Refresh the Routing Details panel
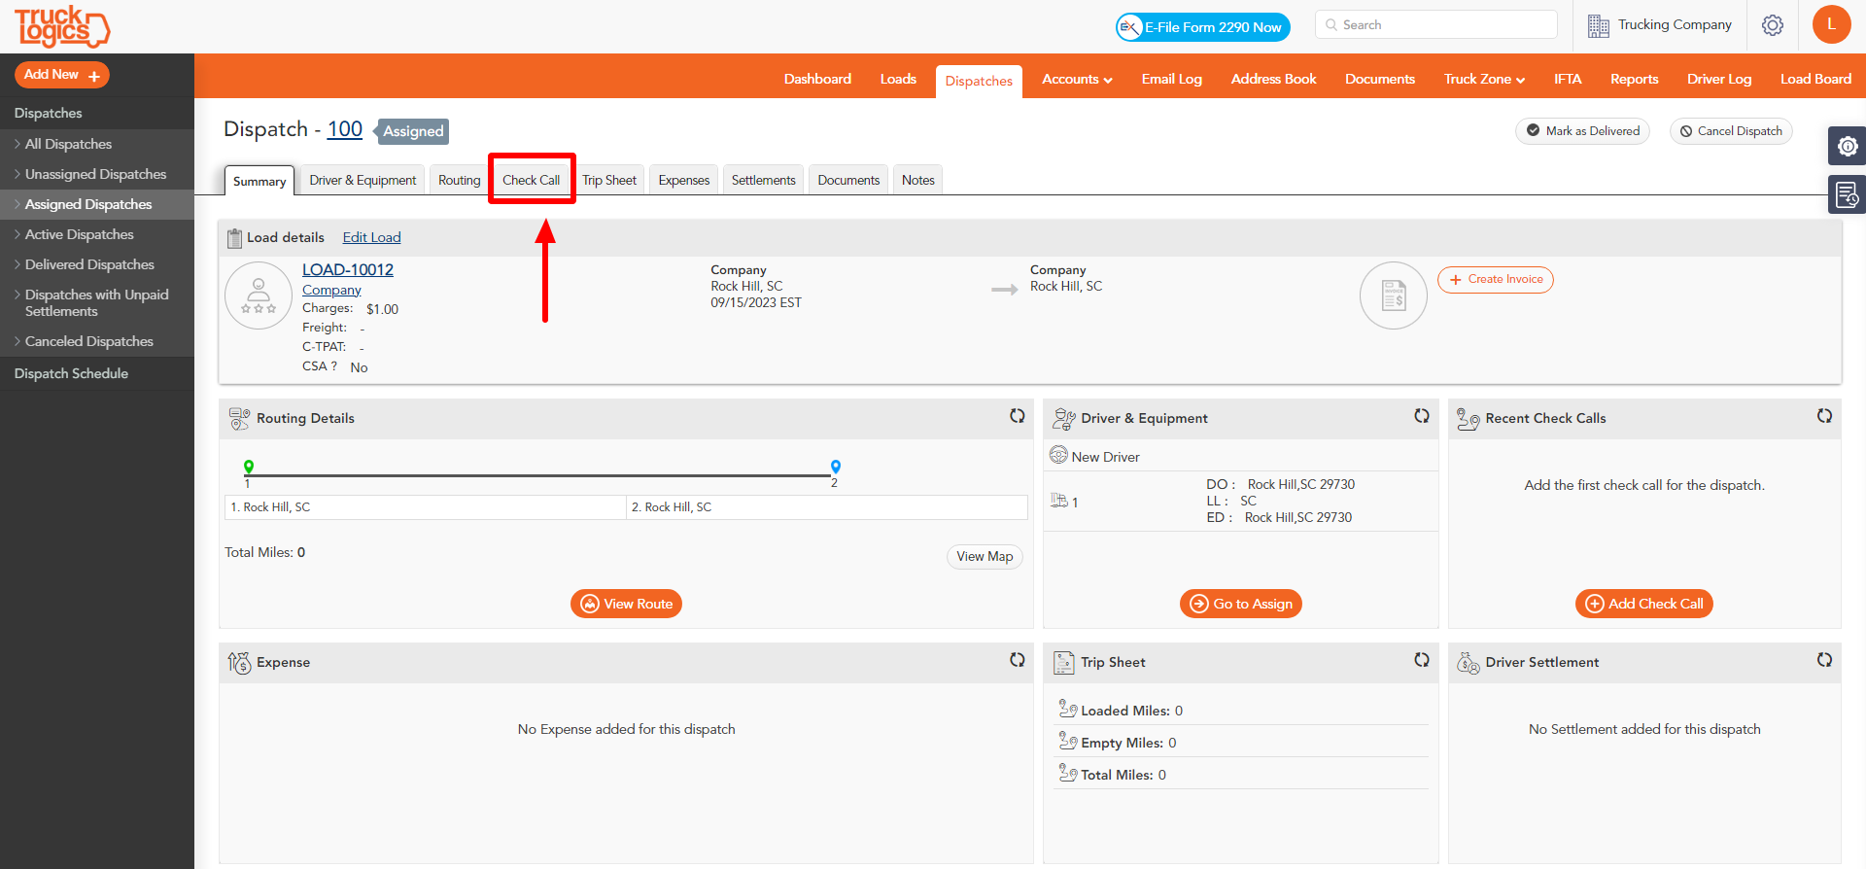The image size is (1866, 869). 1017,416
